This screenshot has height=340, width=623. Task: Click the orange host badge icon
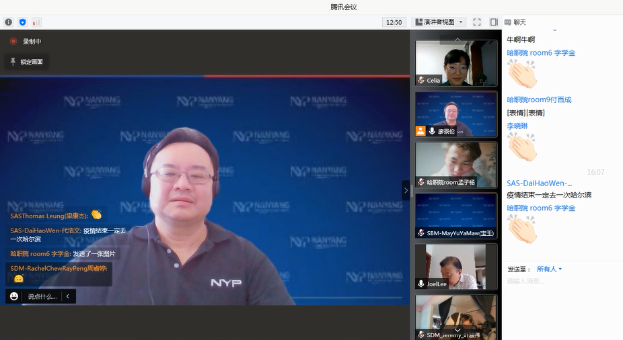pyautogui.click(x=420, y=131)
